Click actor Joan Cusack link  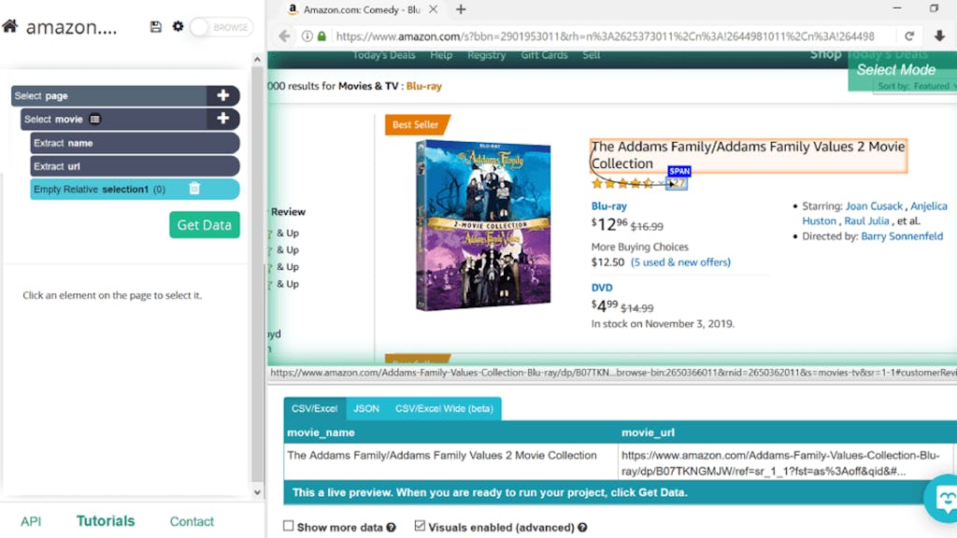(874, 206)
